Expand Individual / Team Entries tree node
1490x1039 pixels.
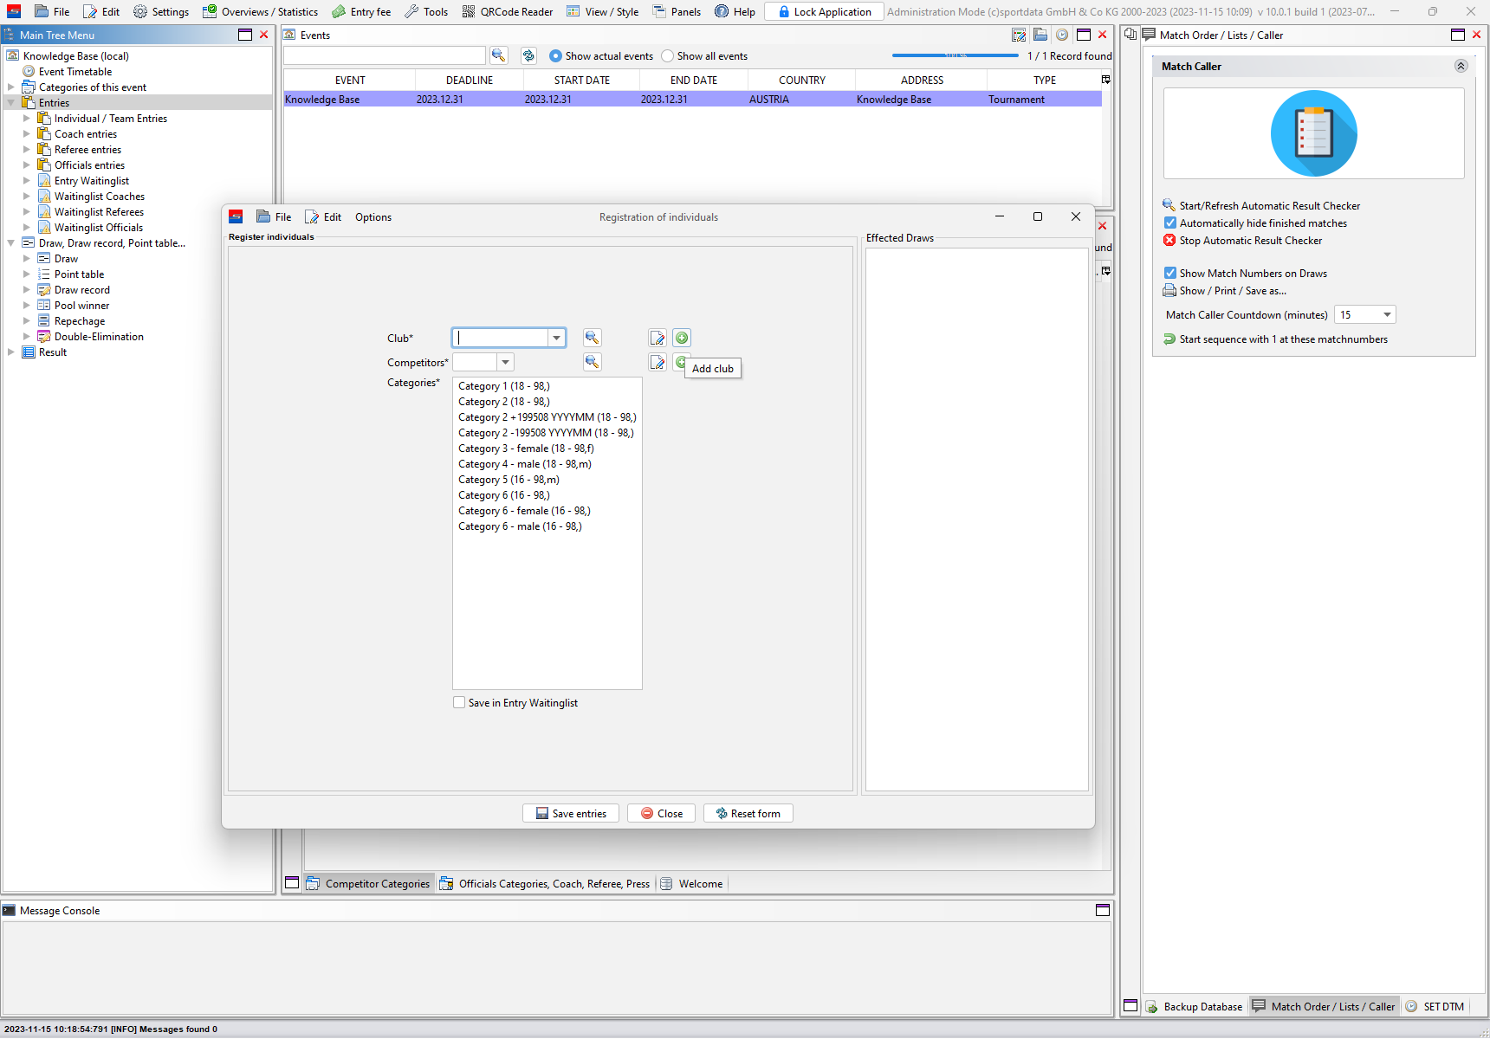26,118
